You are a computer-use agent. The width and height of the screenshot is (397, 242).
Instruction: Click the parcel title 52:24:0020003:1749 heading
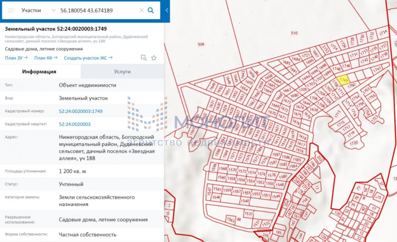(x=56, y=29)
